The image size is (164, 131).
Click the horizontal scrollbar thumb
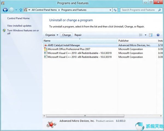(x=85, y=116)
